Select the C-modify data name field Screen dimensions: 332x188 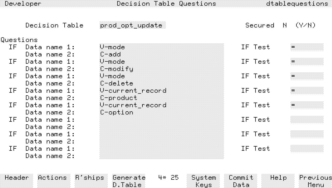pos(161,69)
